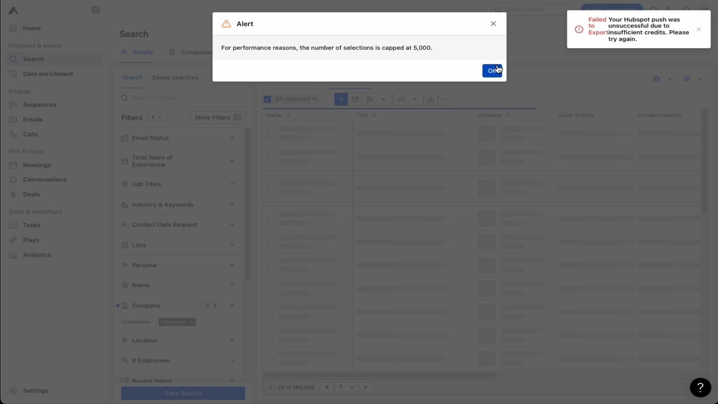Dismiss the Failed to Export notification
The image size is (718, 404).
click(x=699, y=29)
